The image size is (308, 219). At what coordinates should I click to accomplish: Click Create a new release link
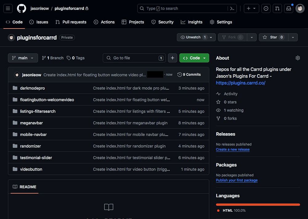pyautogui.click(x=233, y=149)
